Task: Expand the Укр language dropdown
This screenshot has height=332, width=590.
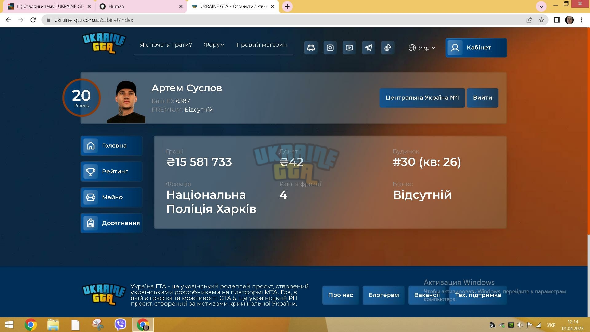Action: pyautogui.click(x=422, y=48)
